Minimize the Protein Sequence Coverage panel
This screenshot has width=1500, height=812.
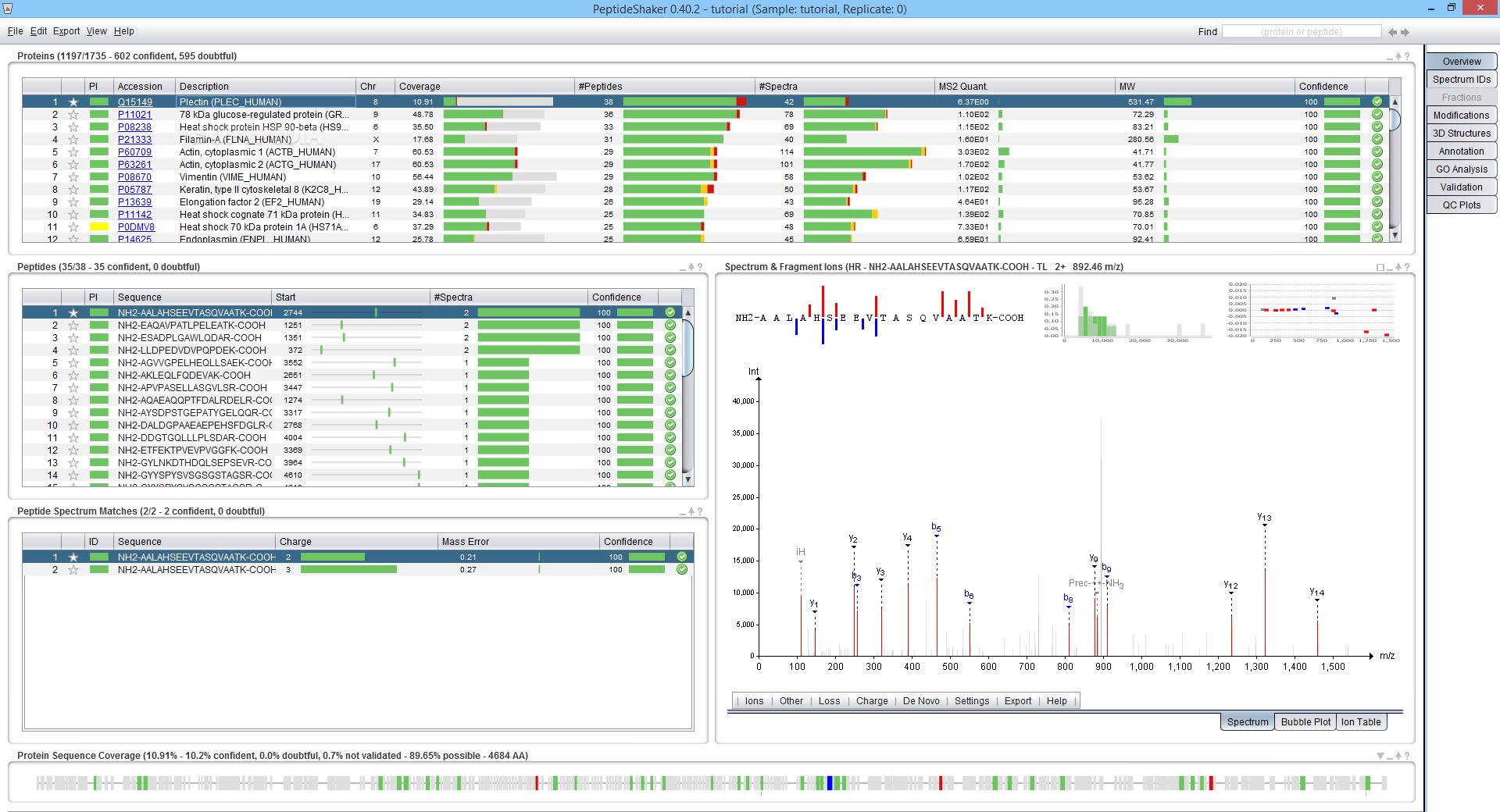1391,758
